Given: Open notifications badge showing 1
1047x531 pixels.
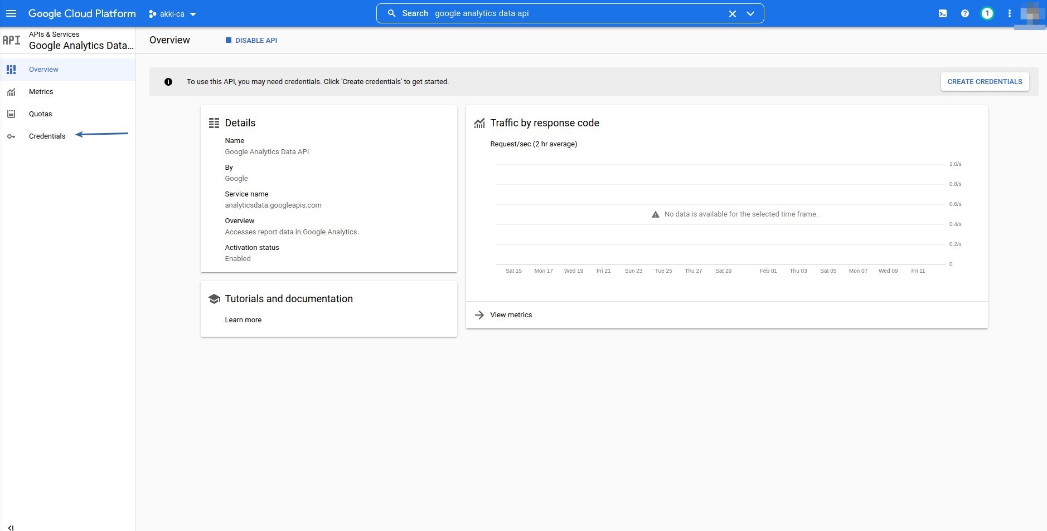Looking at the screenshot, I should [987, 13].
